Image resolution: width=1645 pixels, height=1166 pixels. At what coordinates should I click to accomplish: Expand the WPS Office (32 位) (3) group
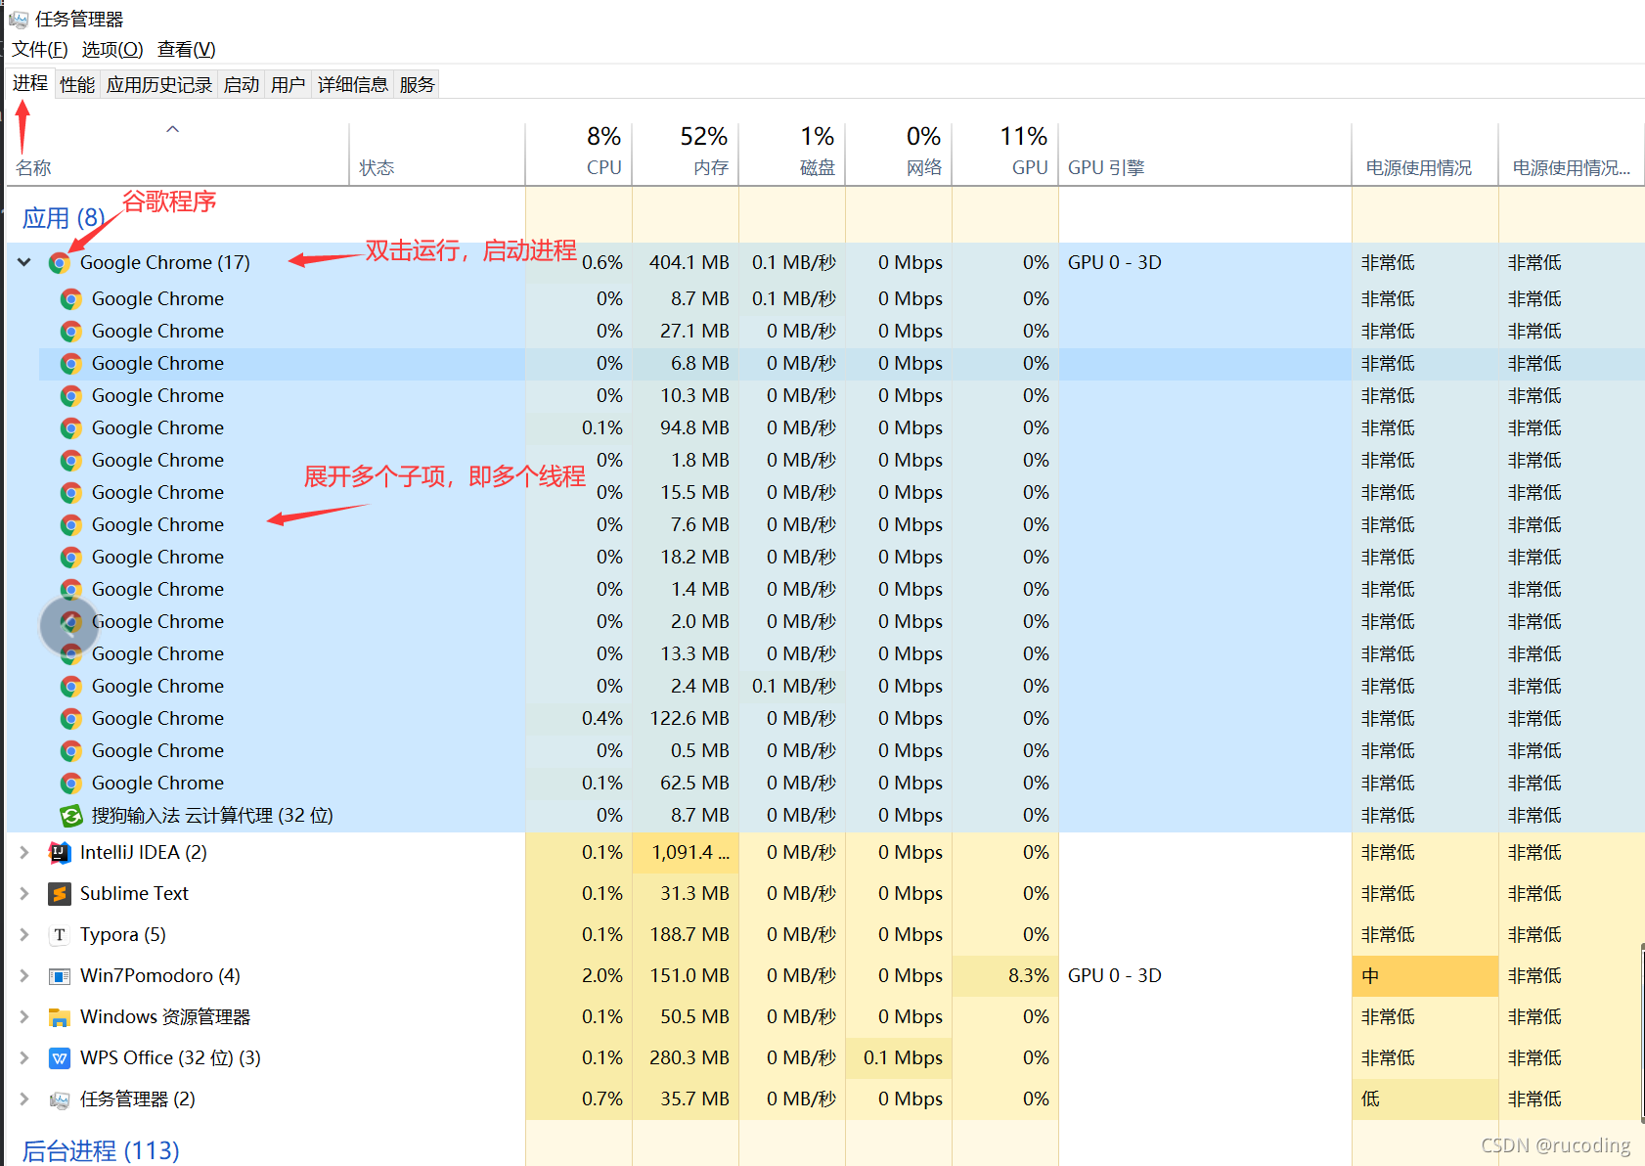(24, 1058)
